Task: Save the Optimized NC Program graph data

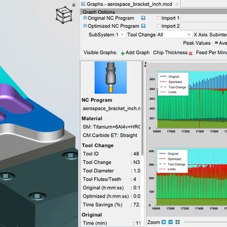Action: [x=143, y=26]
